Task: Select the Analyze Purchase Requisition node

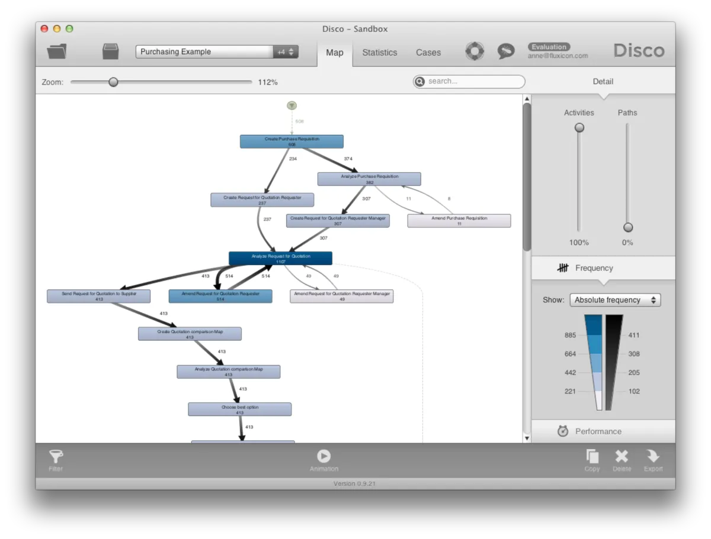Action: pyautogui.click(x=369, y=179)
